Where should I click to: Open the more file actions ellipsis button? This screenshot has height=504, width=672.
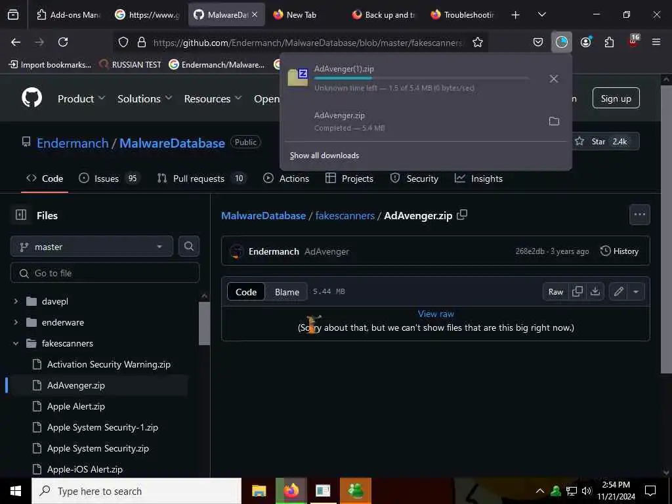click(x=639, y=215)
